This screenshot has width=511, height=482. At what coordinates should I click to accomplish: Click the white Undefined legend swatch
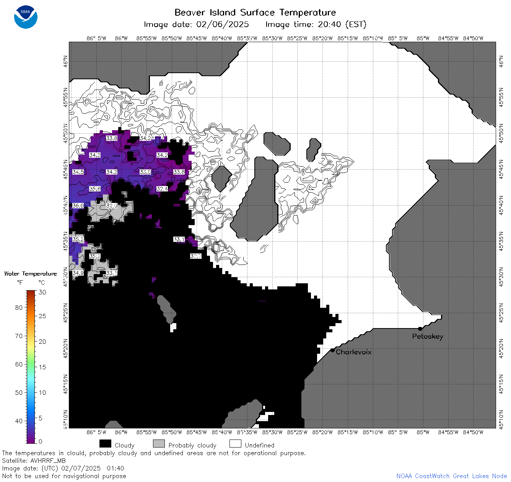pyautogui.click(x=236, y=444)
